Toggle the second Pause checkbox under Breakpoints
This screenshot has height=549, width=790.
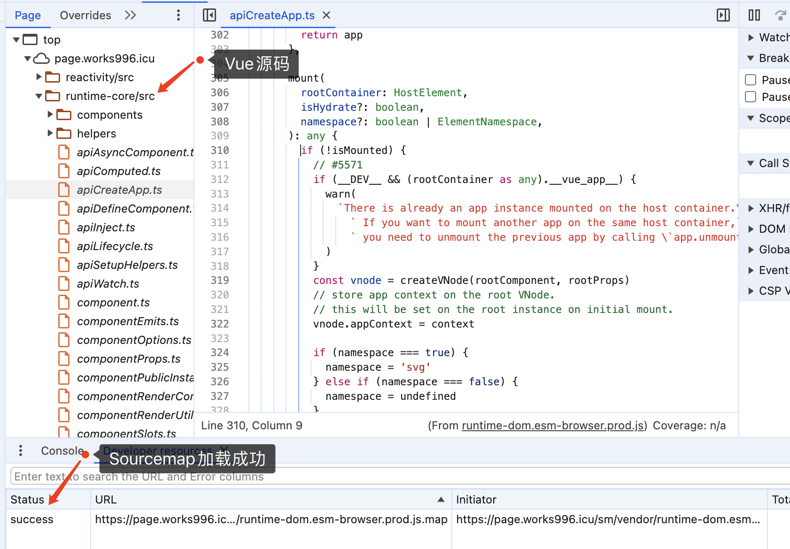(x=751, y=97)
